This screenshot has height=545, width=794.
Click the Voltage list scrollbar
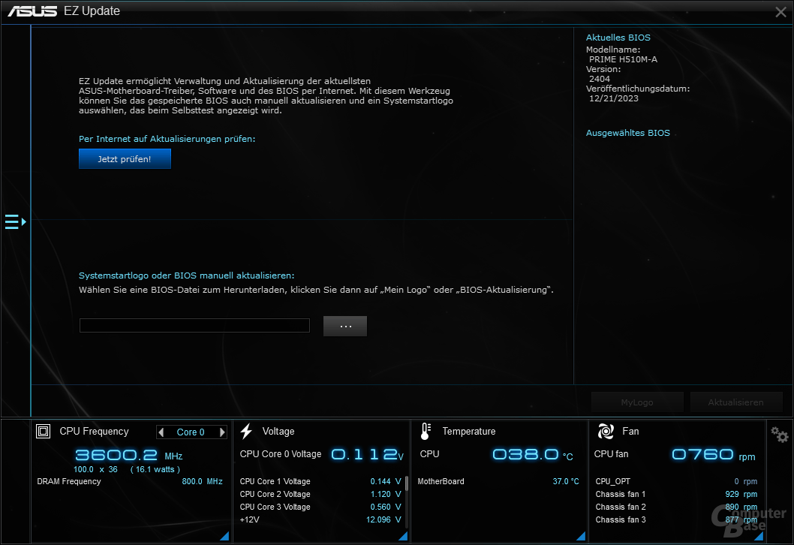click(407, 483)
